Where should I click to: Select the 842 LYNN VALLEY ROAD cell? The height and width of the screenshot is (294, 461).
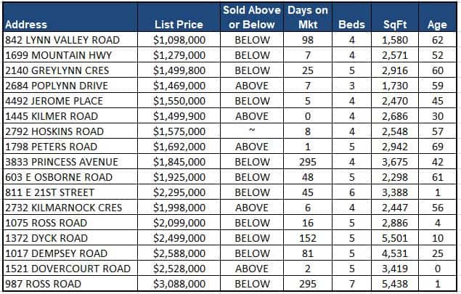[60, 40]
